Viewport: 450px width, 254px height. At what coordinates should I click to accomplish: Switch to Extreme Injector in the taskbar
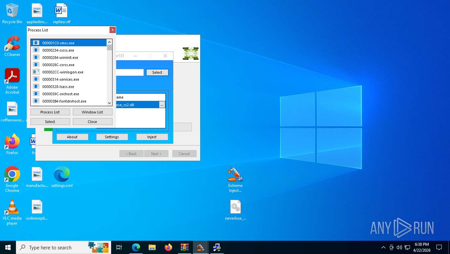click(201, 247)
